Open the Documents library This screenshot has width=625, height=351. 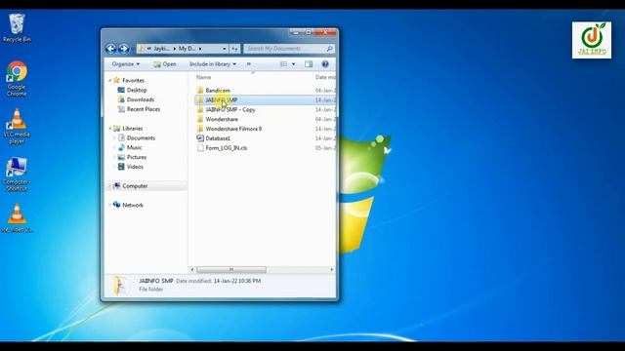coord(141,138)
